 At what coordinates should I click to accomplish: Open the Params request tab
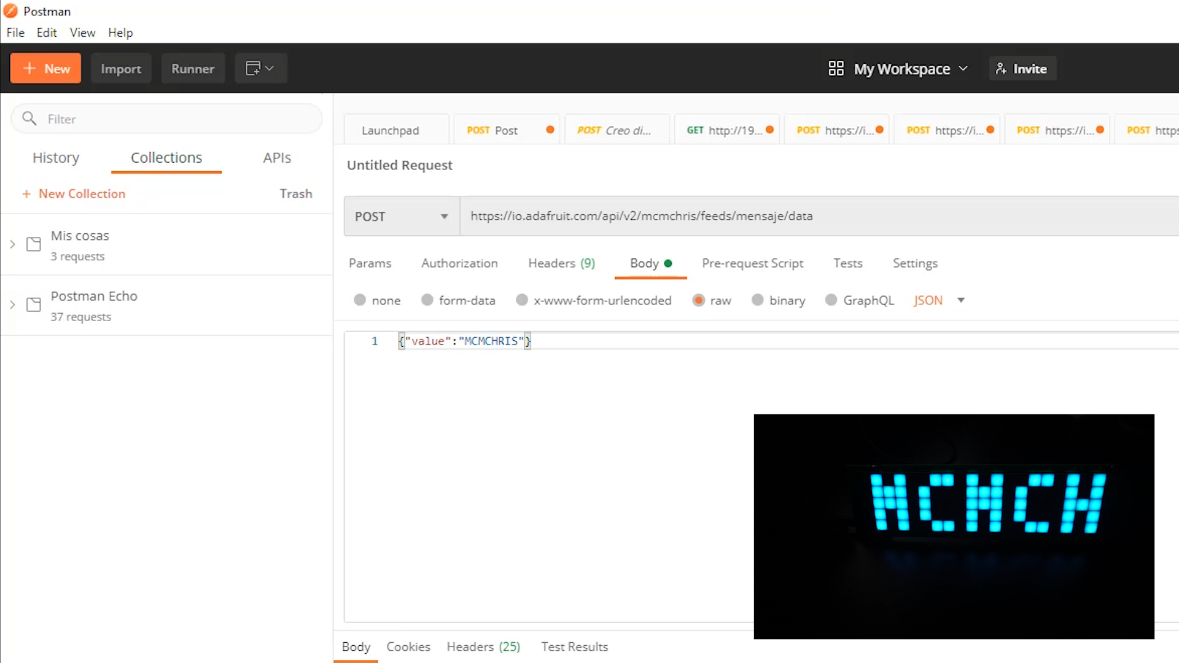(x=370, y=263)
